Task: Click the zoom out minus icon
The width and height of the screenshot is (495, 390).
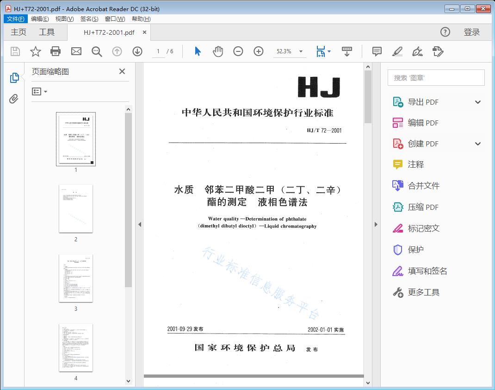Action: 238,51
